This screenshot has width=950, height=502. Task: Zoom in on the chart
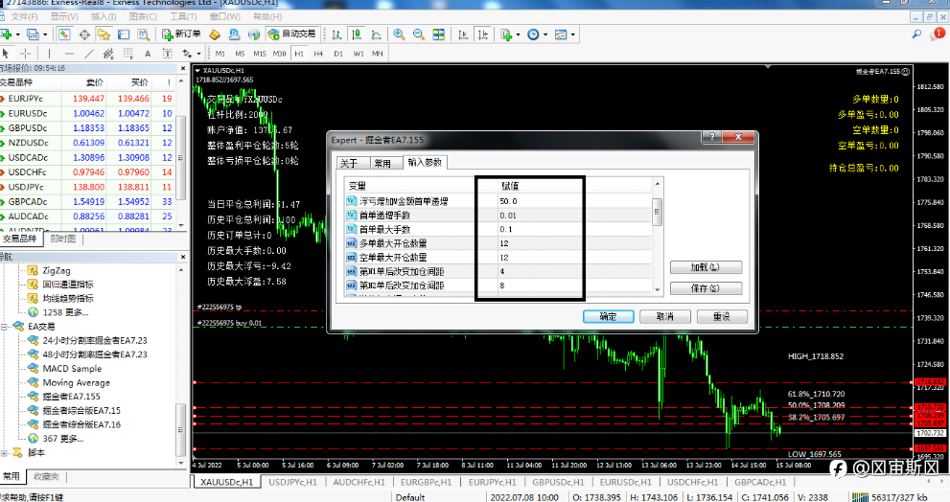[399, 34]
